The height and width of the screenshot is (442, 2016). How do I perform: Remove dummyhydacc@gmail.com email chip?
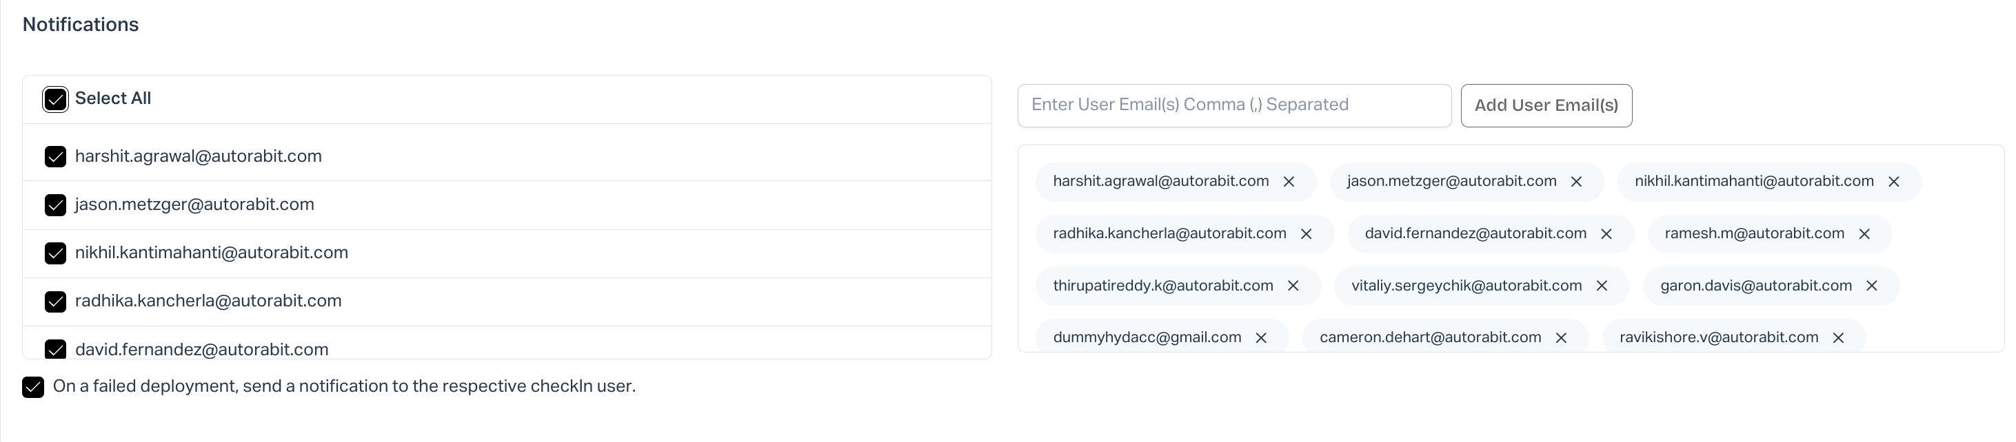[x=1261, y=338]
